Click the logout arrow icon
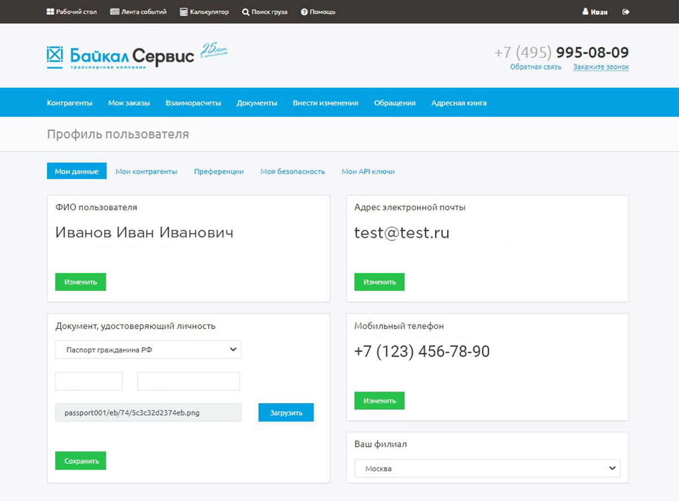The height and width of the screenshot is (501, 679). (x=626, y=12)
